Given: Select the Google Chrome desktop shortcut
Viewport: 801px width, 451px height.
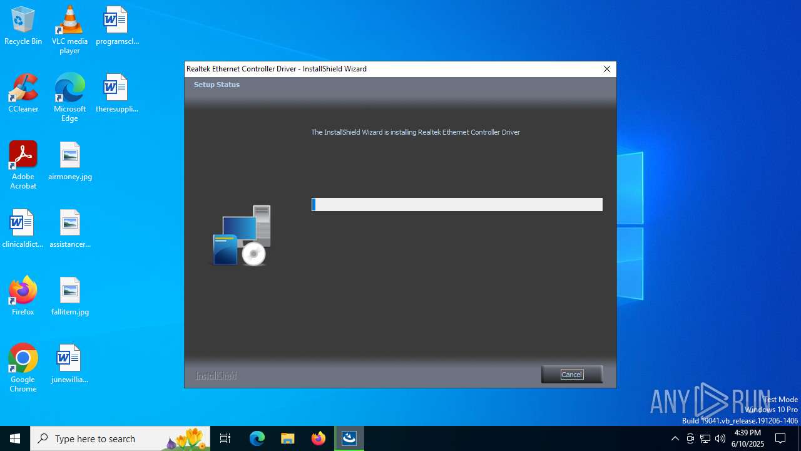Looking at the screenshot, I should coord(23,368).
